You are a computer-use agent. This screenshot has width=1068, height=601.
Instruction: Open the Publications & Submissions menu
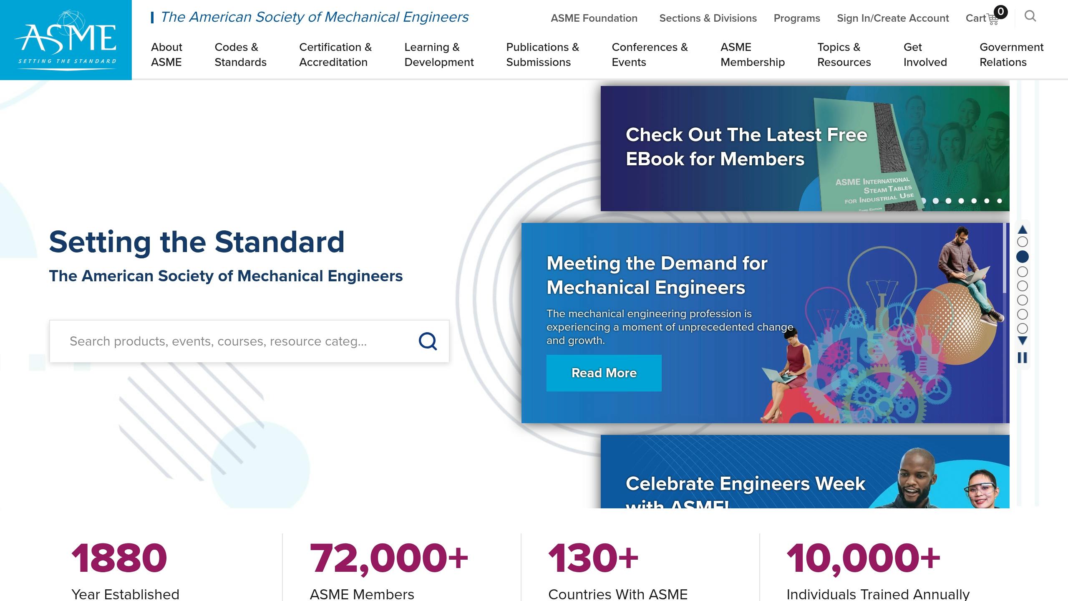(542, 55)
